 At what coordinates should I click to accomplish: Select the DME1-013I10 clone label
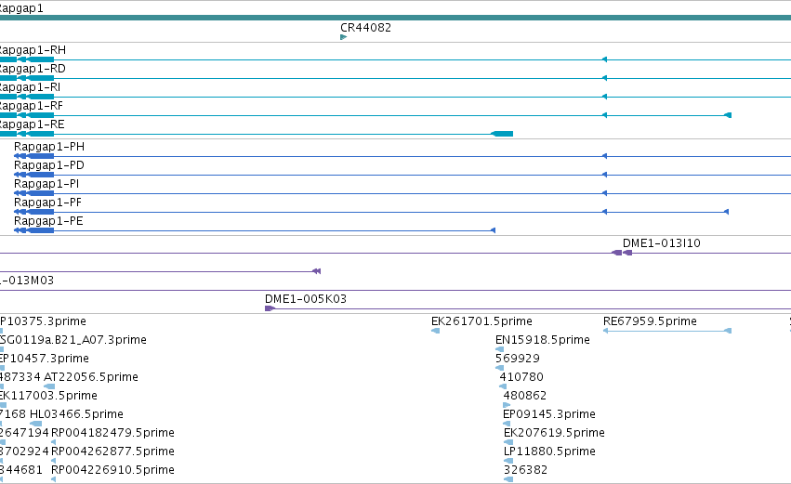pos(662,243)
